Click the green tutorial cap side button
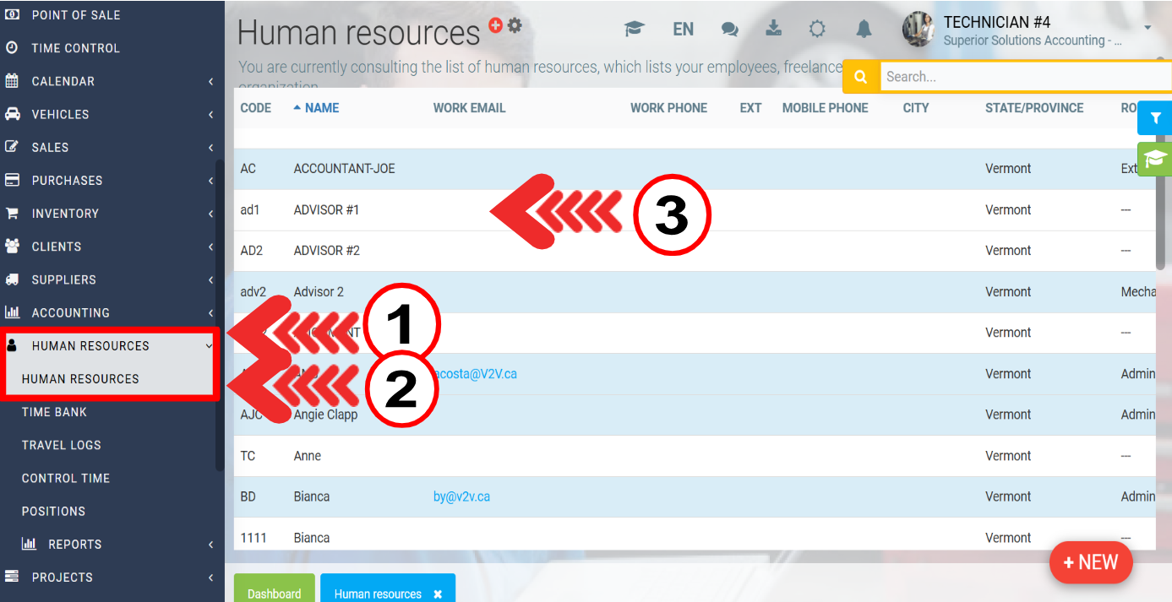Viewport: 1172px width, 602px height. tap(1155, 160)
